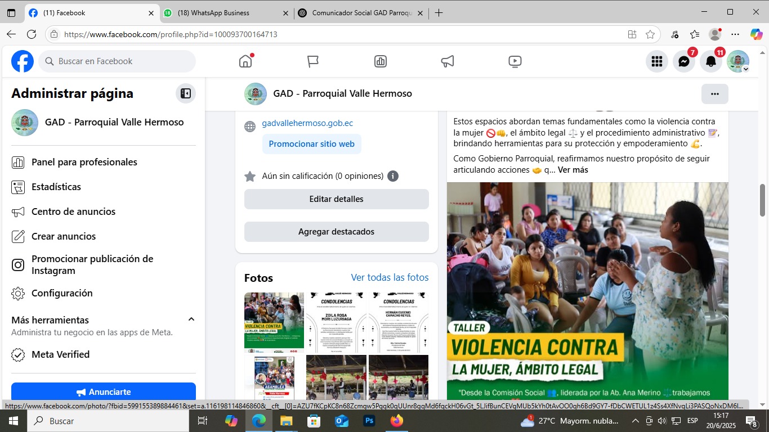Viewport: 769px width, 432px height.
Task: Open Estadísticas in the sidebar
Action: click(56, 187)
